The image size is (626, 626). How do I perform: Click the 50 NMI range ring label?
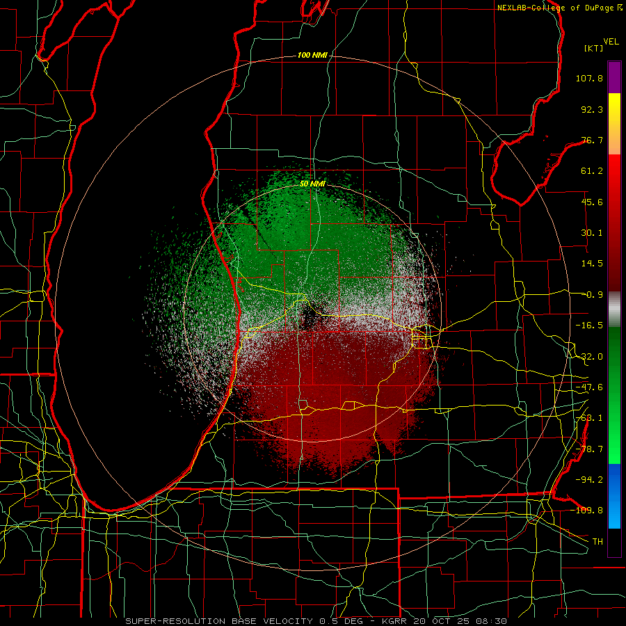[312, 184]
